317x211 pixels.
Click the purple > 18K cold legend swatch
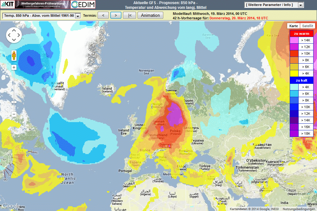point(294,133)
